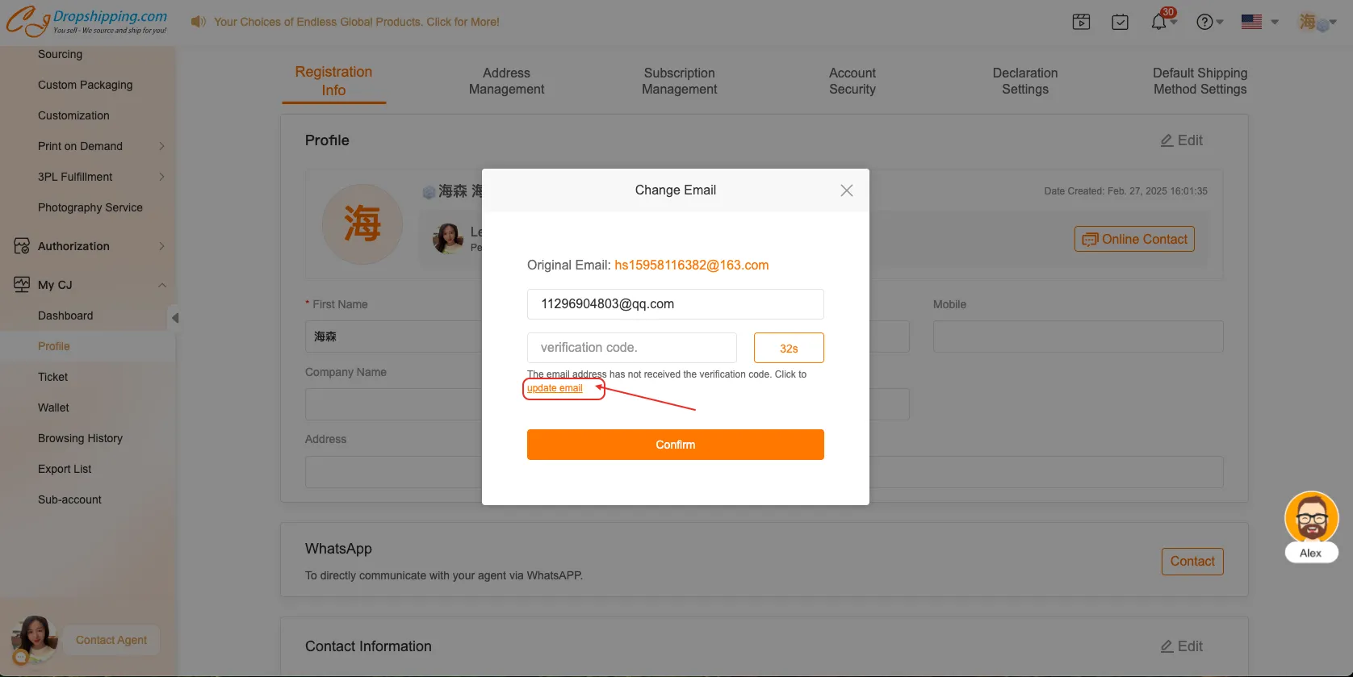Collapse the My CJ menu section
The height and width of the screenshot is (677, 1353).
[161, 285]
